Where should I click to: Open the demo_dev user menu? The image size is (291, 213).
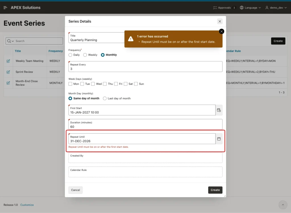pos(276,8)
